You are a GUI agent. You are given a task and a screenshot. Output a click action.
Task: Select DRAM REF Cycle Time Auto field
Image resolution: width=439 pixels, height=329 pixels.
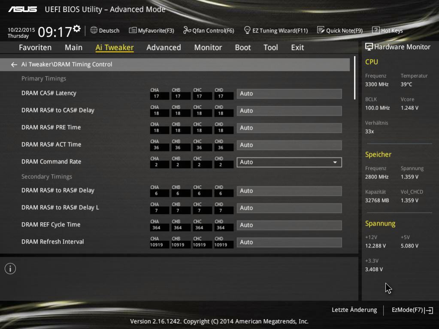[289, 225]
